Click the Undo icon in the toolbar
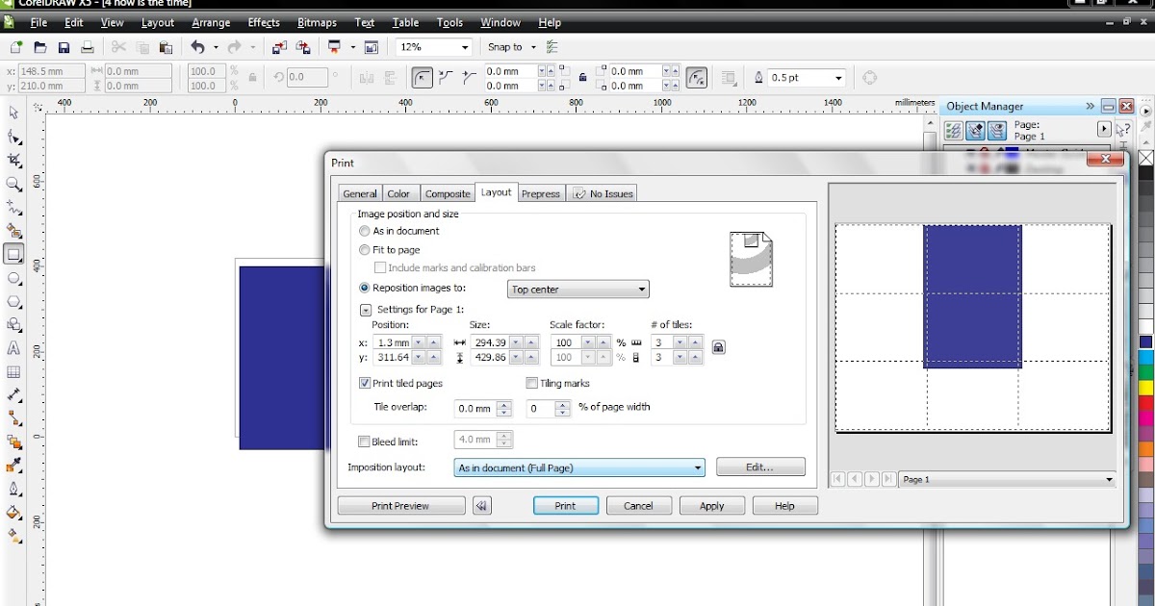The width and height of the screenshot is (1155, 606). click(x=197, y=46)
